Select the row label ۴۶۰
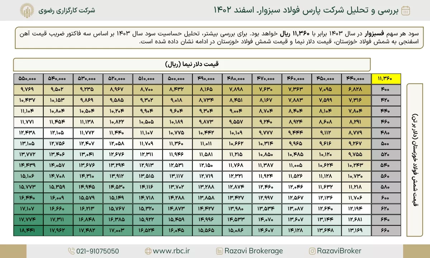This screenshot has width=430, height=258. [386, 122]
